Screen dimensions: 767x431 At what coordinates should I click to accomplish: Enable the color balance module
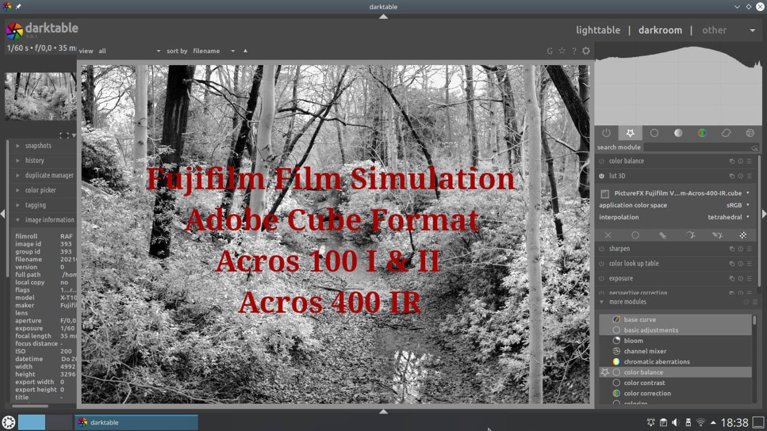(x=602, y=161)
